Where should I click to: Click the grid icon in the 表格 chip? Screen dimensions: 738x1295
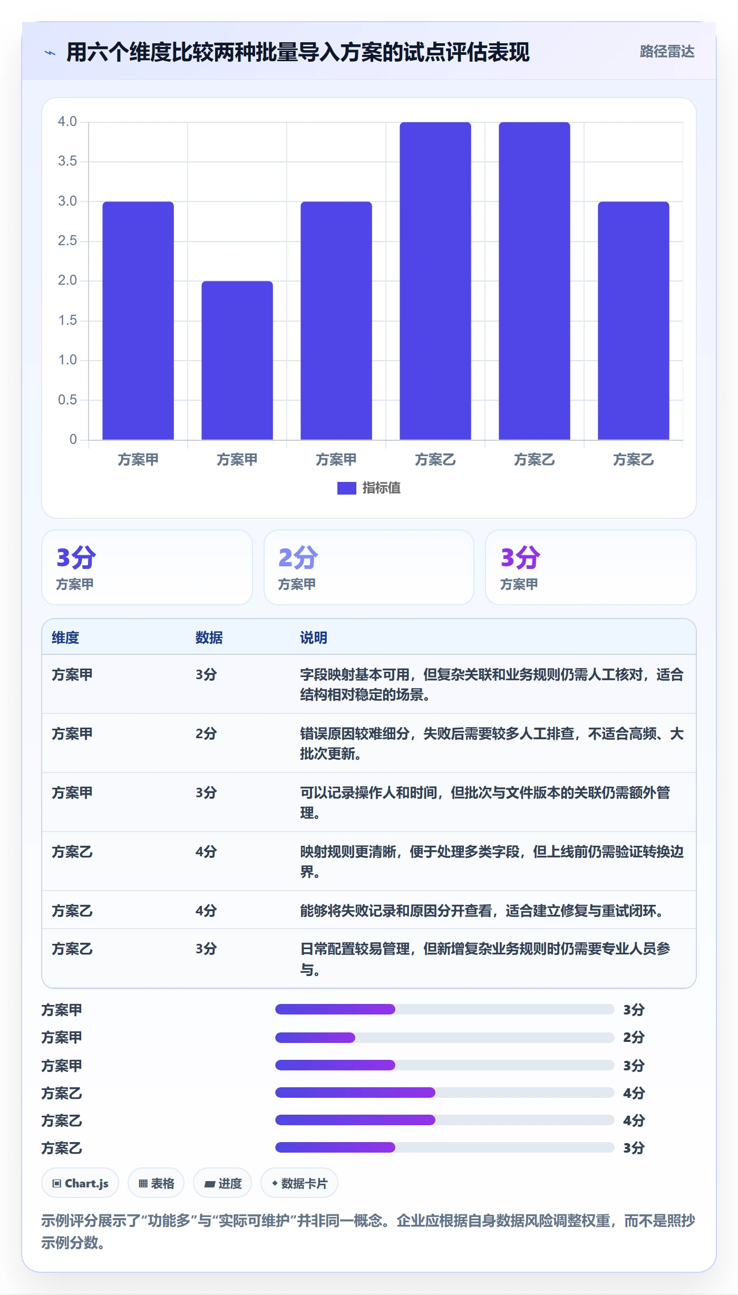tap(143, 1183)
